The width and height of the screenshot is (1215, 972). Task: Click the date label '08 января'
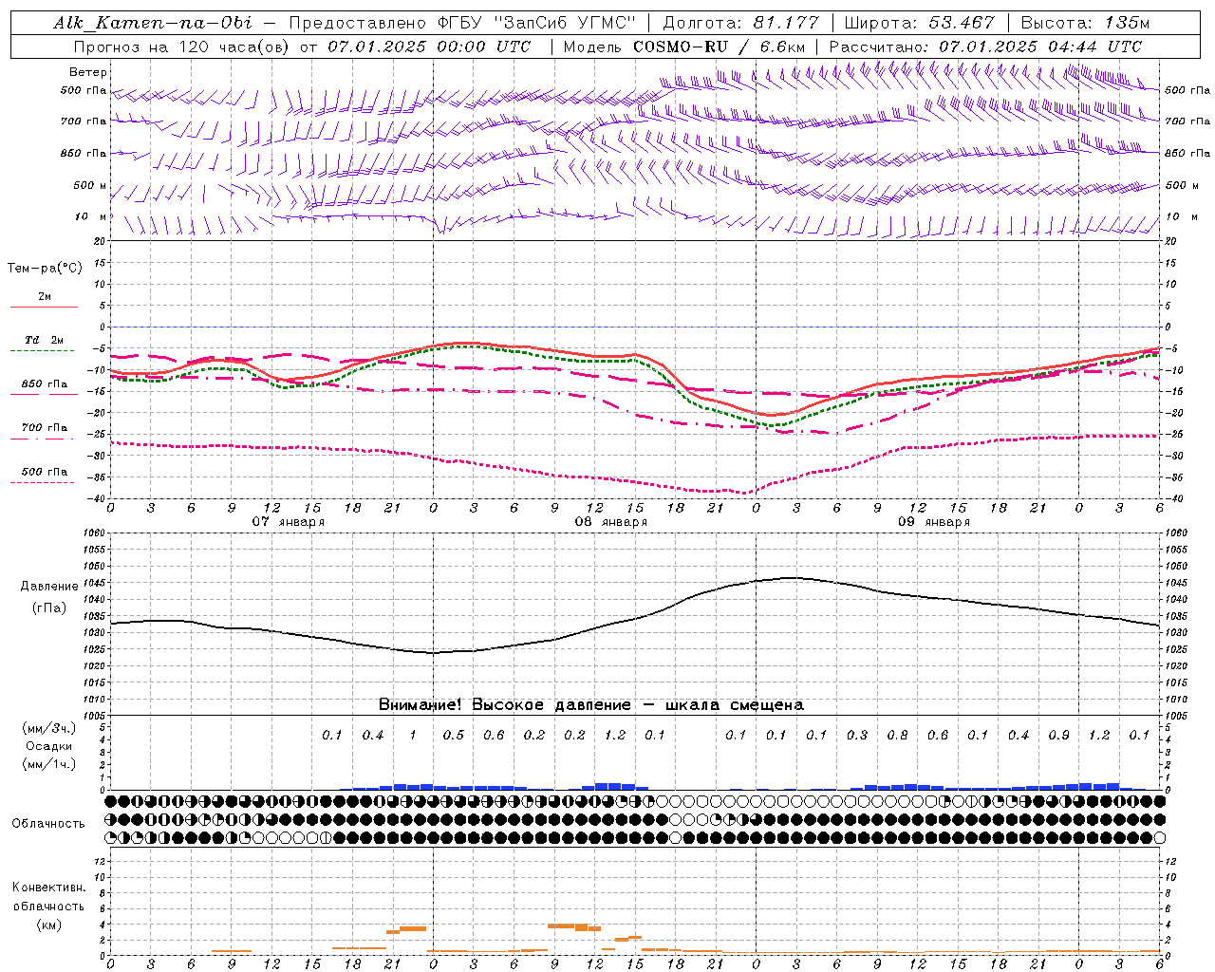(x=610, y=521)
